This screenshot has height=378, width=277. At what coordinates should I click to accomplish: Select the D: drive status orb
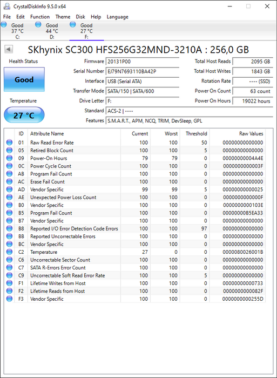click(x=38, y=24)
